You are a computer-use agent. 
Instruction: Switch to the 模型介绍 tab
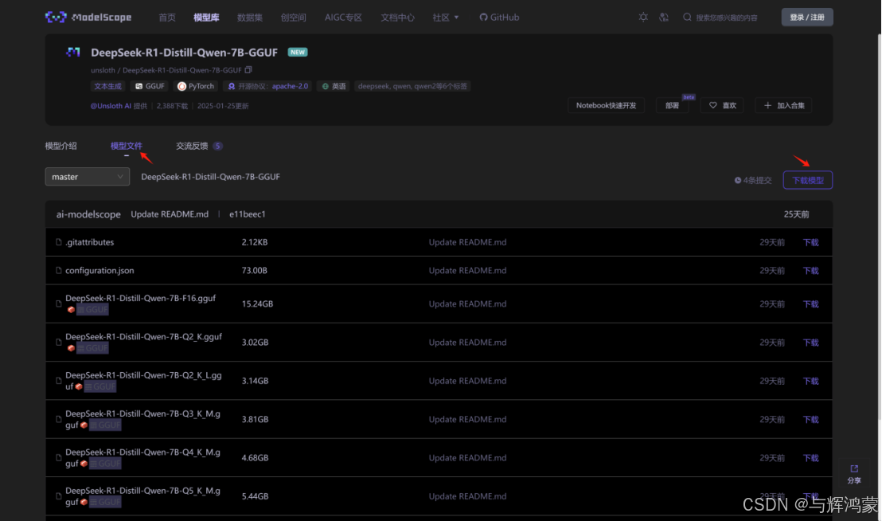tap(60, 146)
